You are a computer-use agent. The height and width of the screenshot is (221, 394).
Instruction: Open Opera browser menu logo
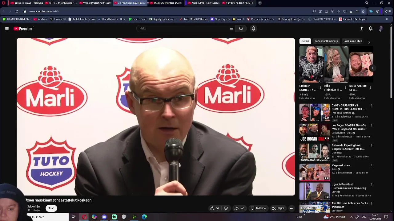pyautogui.click(x=4, y=3)
